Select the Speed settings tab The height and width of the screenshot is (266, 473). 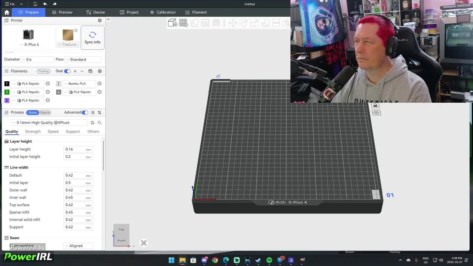(53, 132)
